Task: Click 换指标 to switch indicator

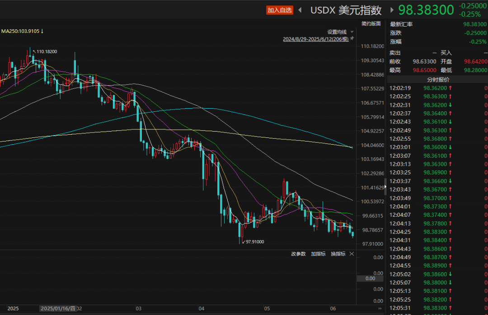Action: [x=338, y=254]
